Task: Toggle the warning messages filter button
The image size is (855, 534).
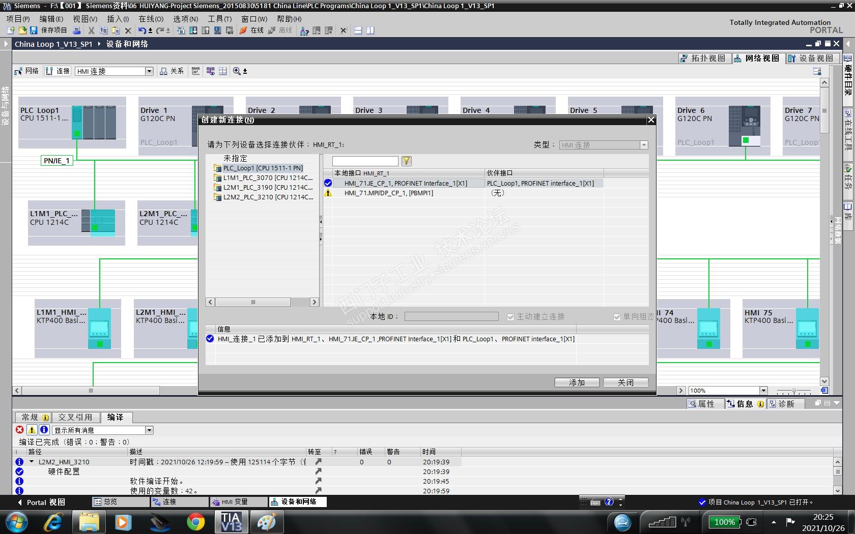Action: click(x=32, y=430)
